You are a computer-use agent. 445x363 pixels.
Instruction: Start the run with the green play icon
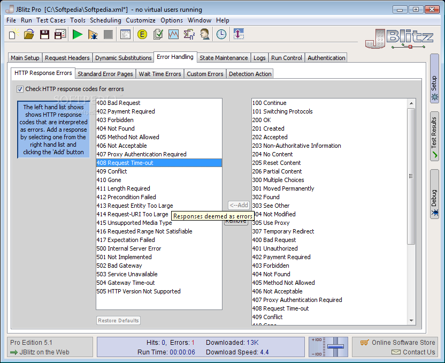tap(77, 35)
